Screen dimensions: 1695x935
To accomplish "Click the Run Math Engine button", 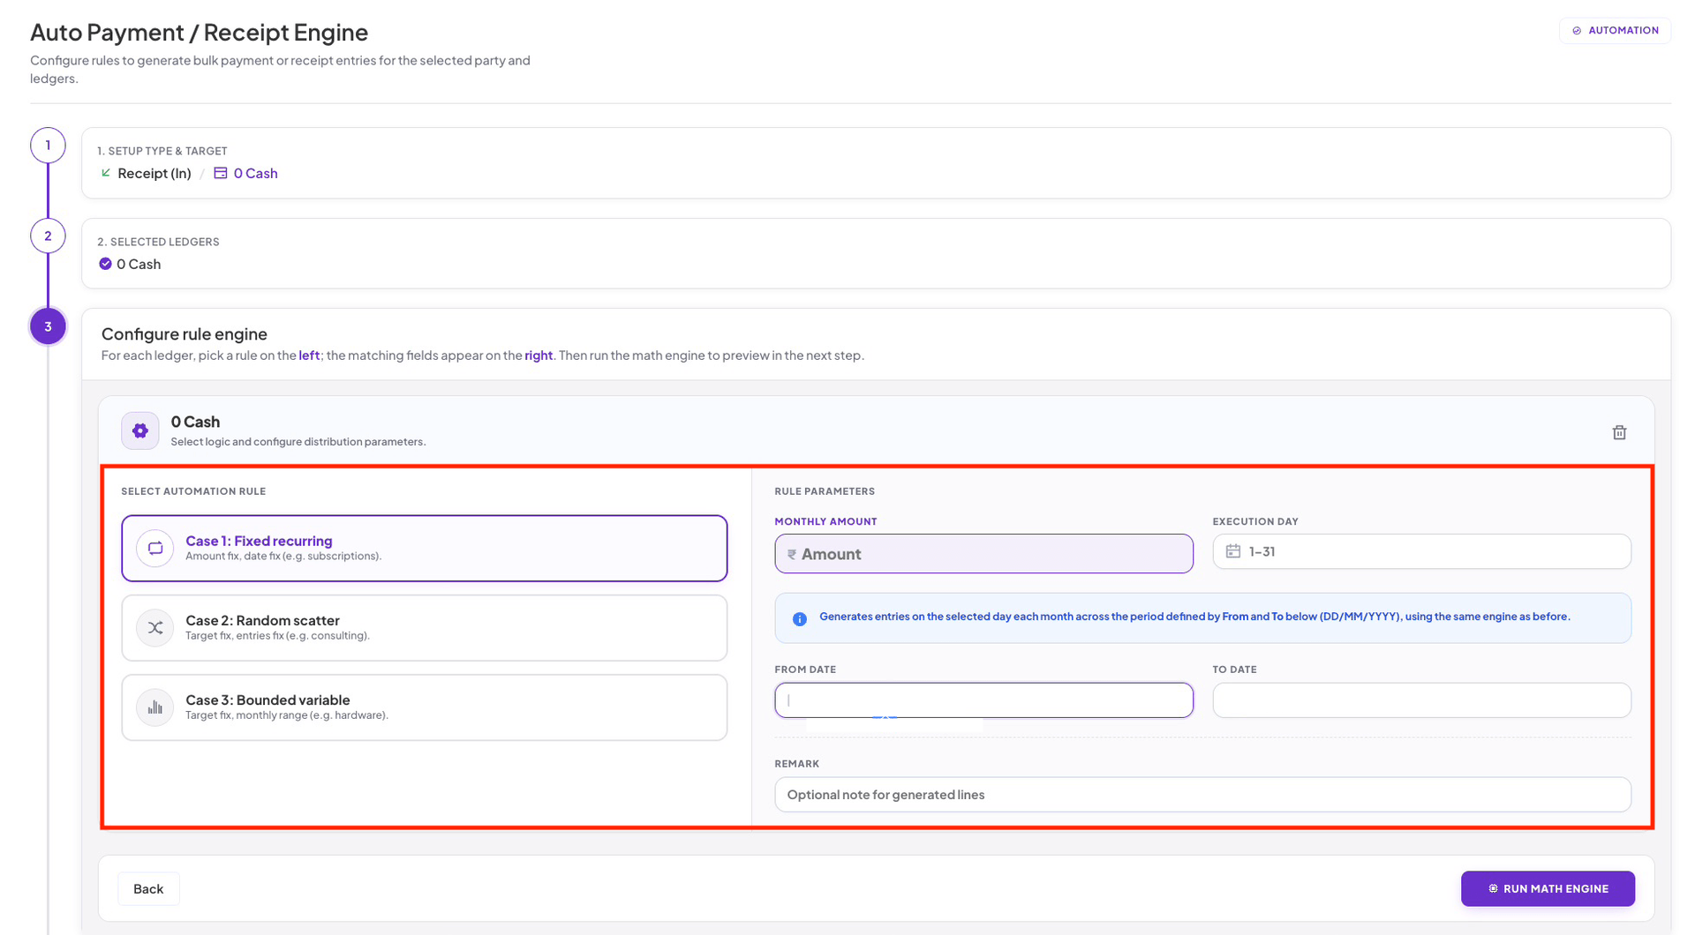I will [1548, 888].
